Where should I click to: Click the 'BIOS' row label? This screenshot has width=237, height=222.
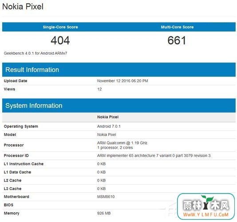(x=8, y=205)
